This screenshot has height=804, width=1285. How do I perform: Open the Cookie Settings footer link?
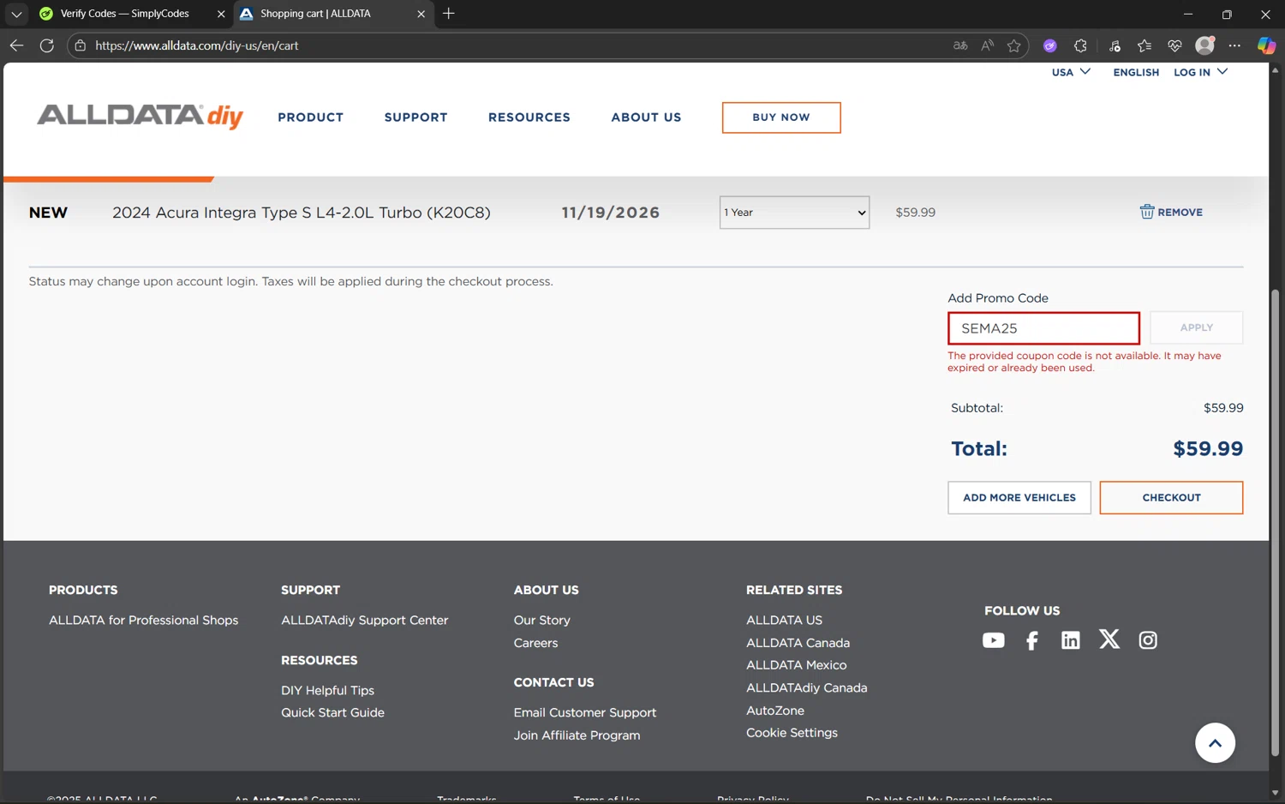click(x=792, y=733)
